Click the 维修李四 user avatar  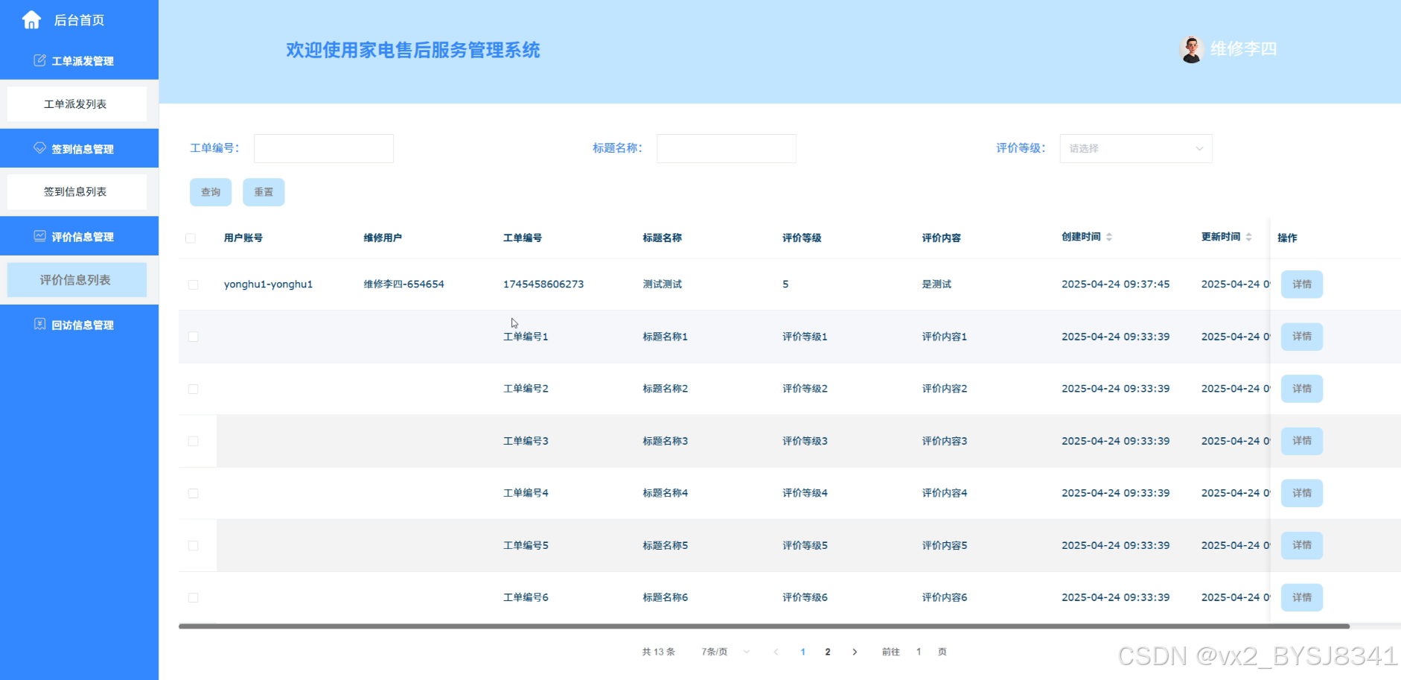[x=1191, y=49]
